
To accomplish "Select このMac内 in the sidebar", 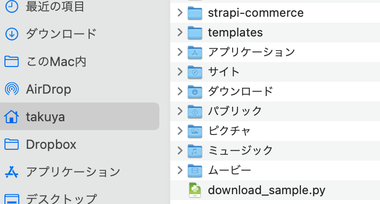I will (x=56, y=61).
